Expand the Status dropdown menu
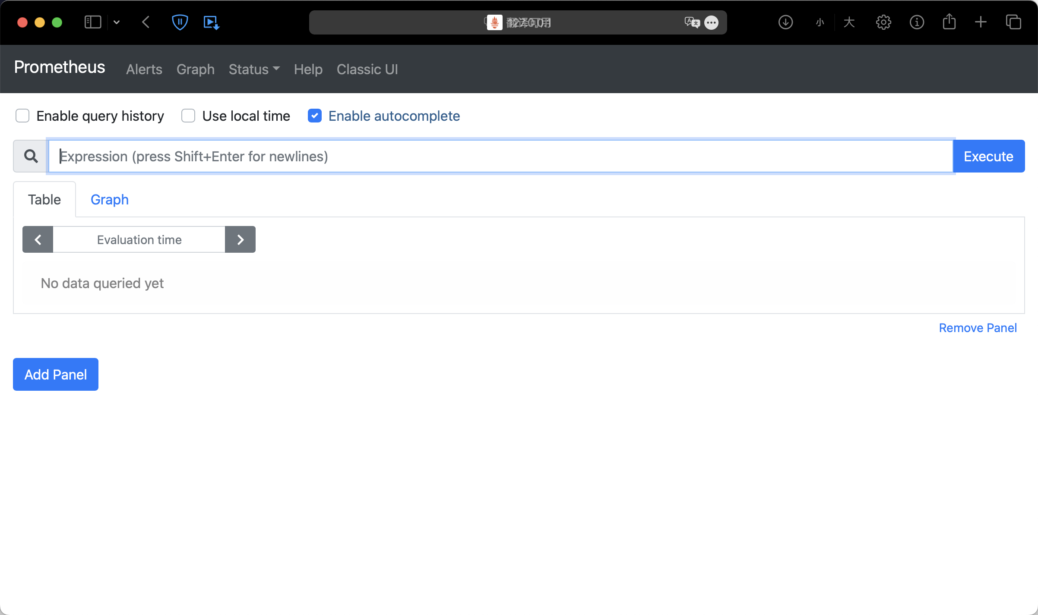The image size is (1038, 615). pyautogui.click(x=254, y=69)
